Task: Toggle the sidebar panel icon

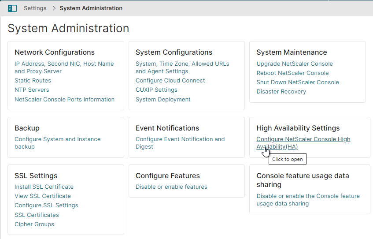Action: click(x=12, y=8)
